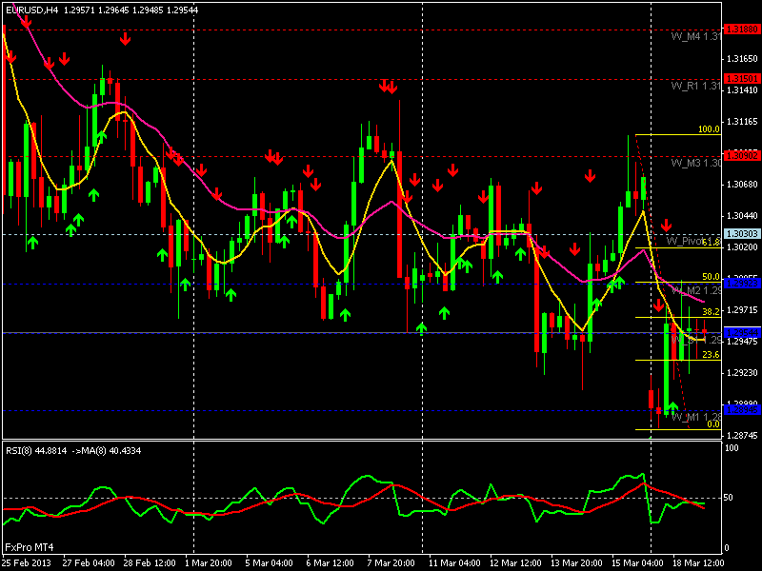The width and height of the screenshot is (762, 571).
Task: Click the 13 Mar 20:00 time label
Action: coord(576,563)
